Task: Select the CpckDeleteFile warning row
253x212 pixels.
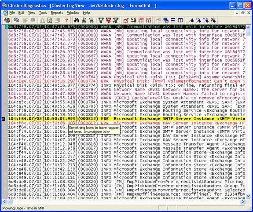Action: coord(127,98)
